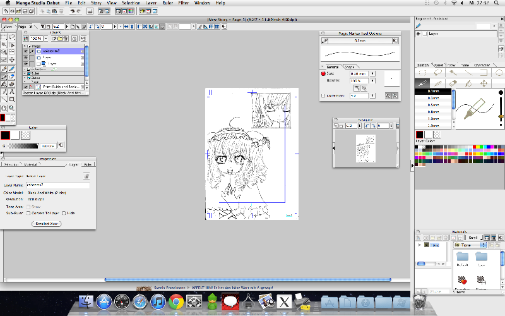Open the Ruler menu

tap(168, 3)
